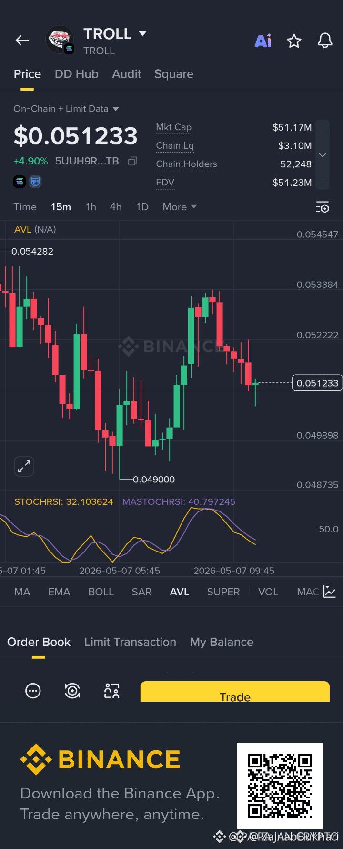Tap the Chain.Lq label

coord(175,145)
